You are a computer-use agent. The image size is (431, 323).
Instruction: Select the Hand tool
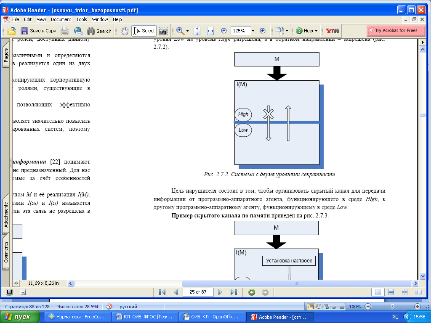[x=125, y=31]
